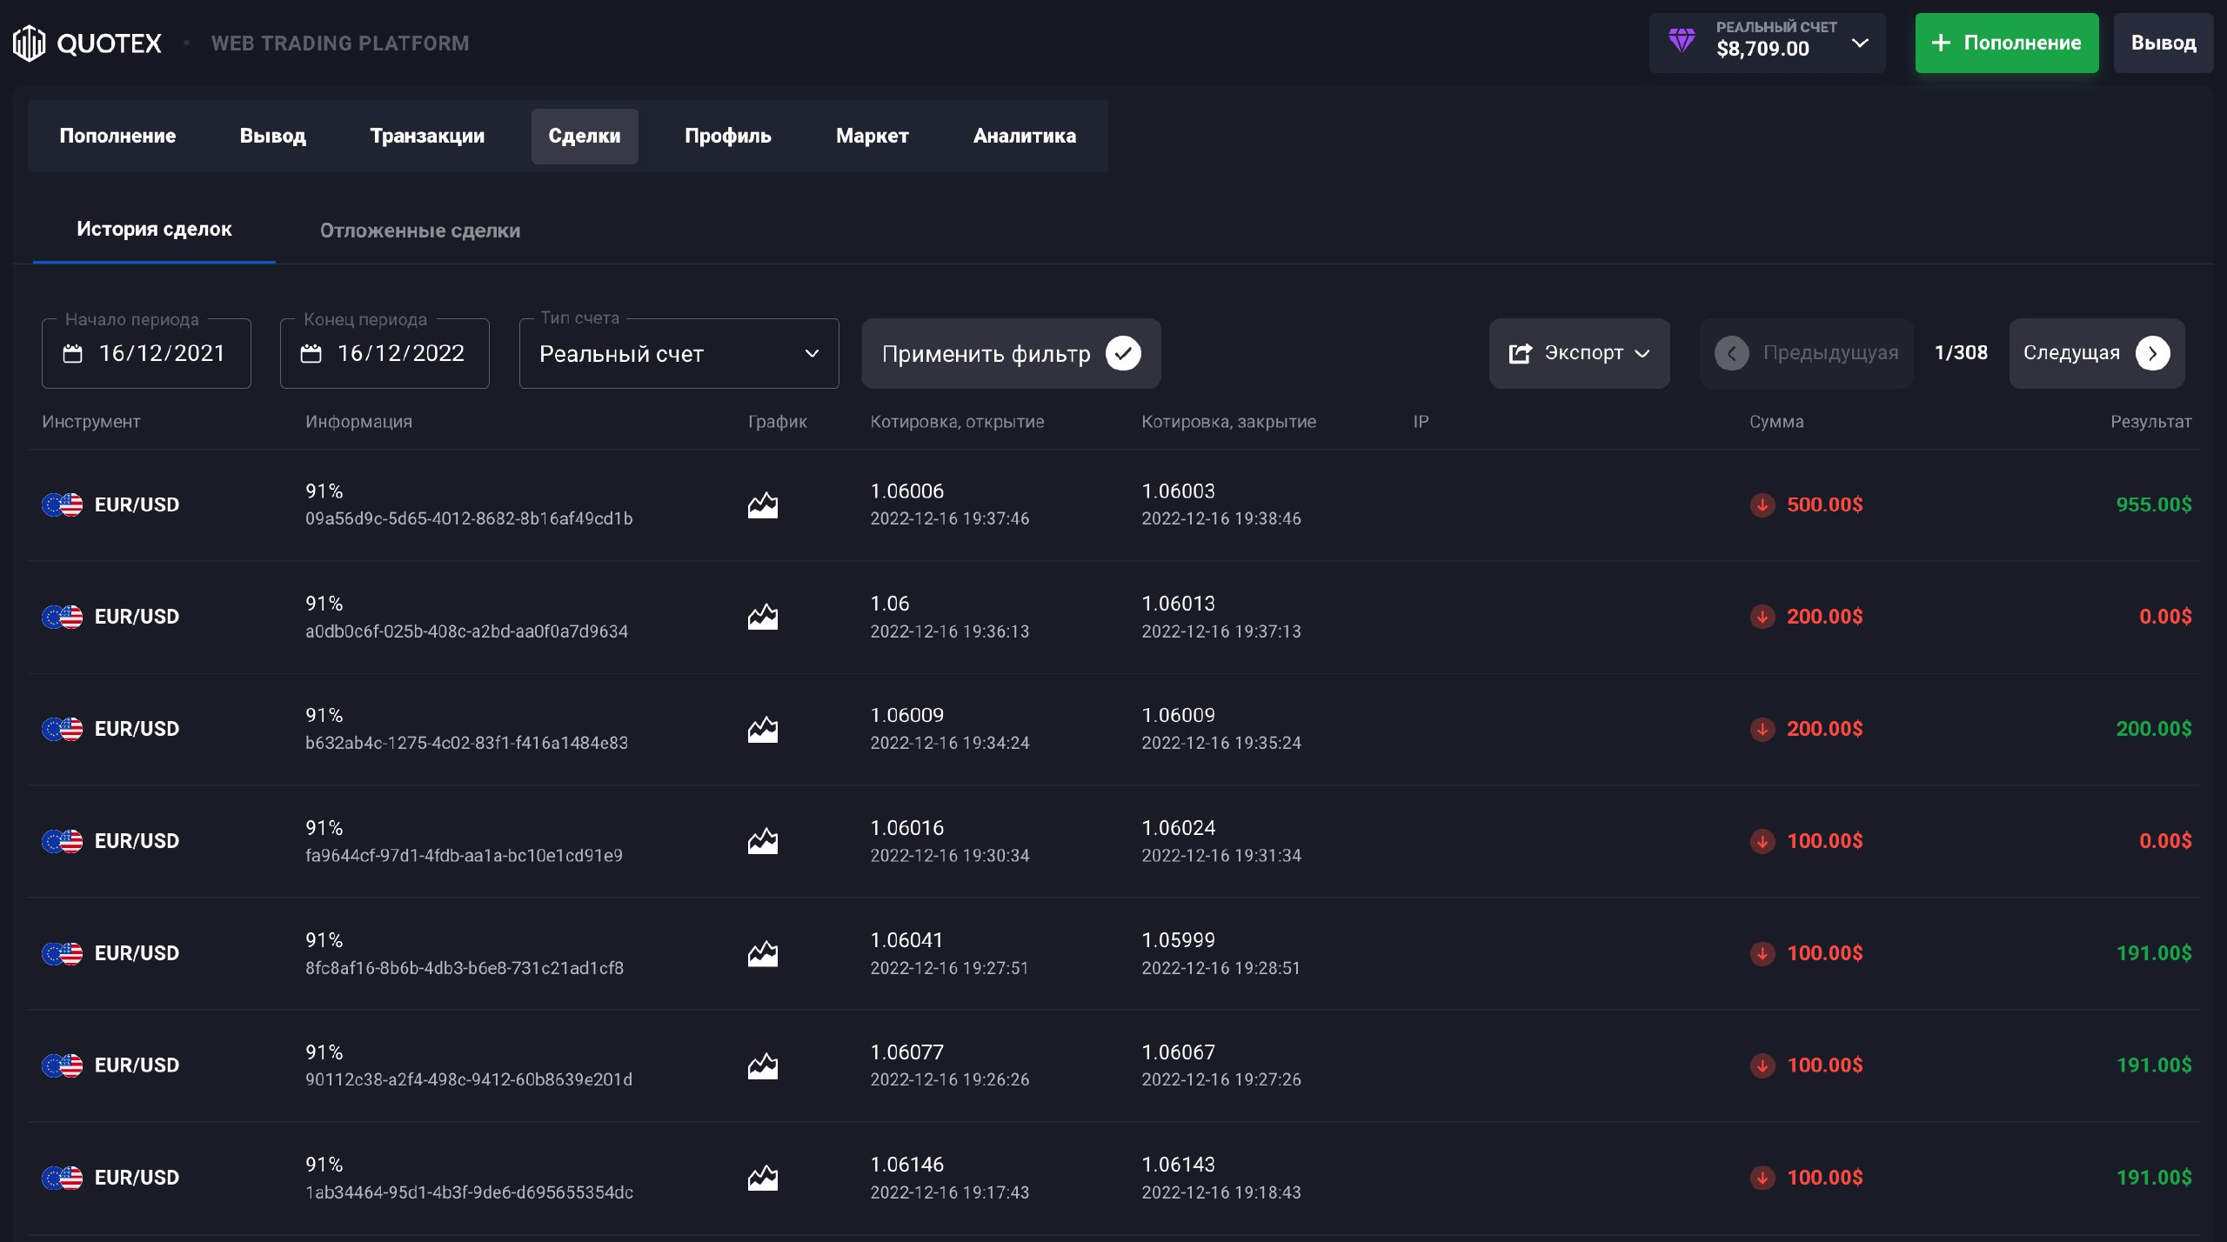
Task: Click trade ID 09a56d9c-5d65-4012-8682-8b16af49cd1b
Action: click(x=469, y=518)
